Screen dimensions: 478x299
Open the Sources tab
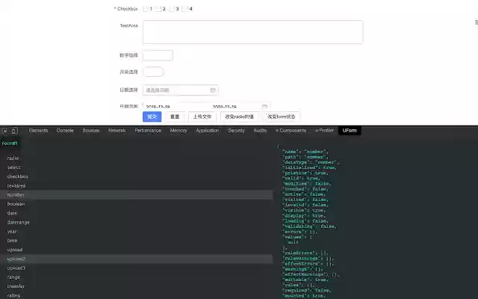(91, 131)
